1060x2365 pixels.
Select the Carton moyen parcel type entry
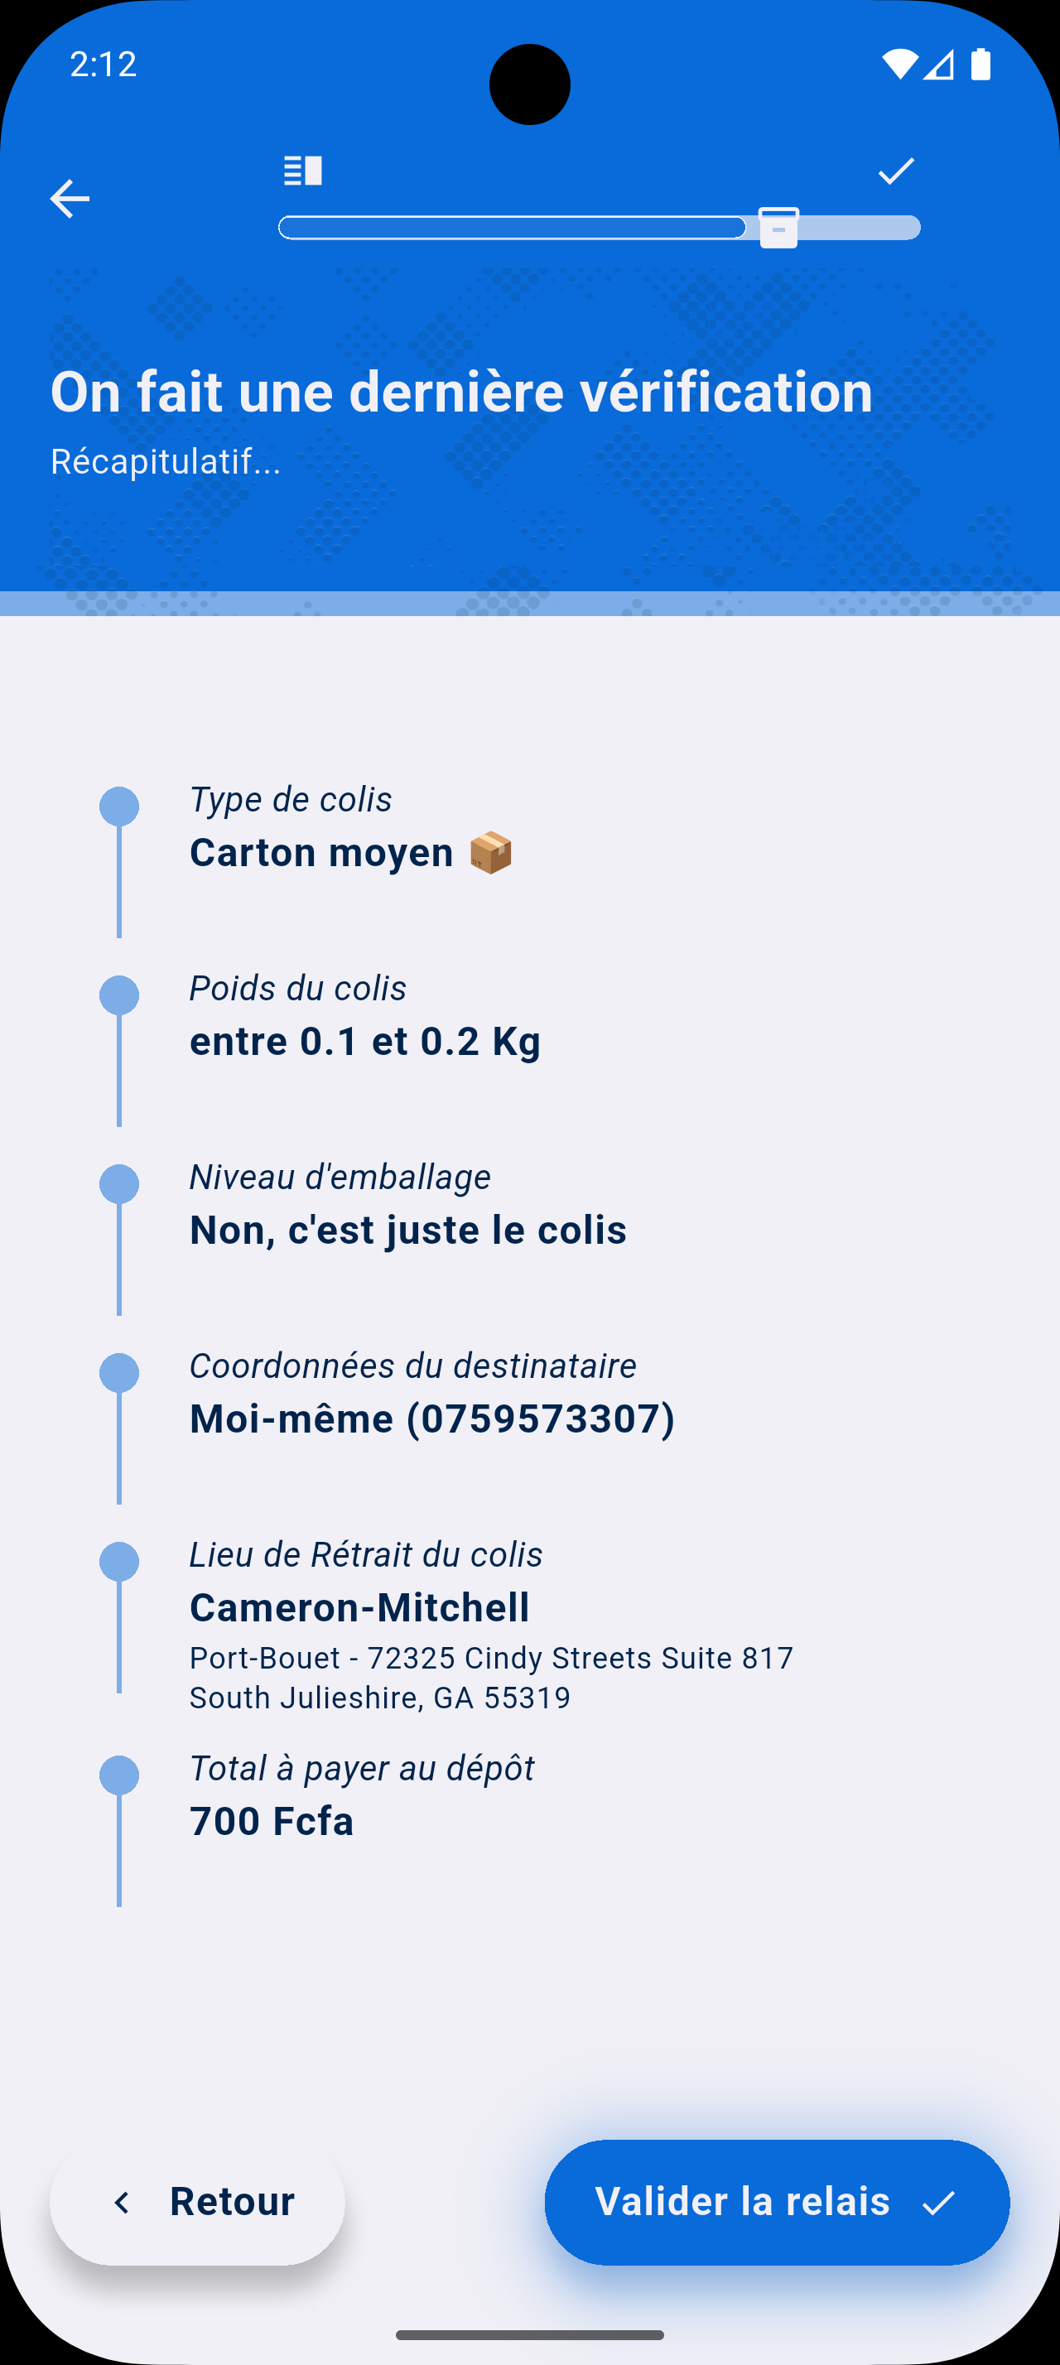(321, 853)
